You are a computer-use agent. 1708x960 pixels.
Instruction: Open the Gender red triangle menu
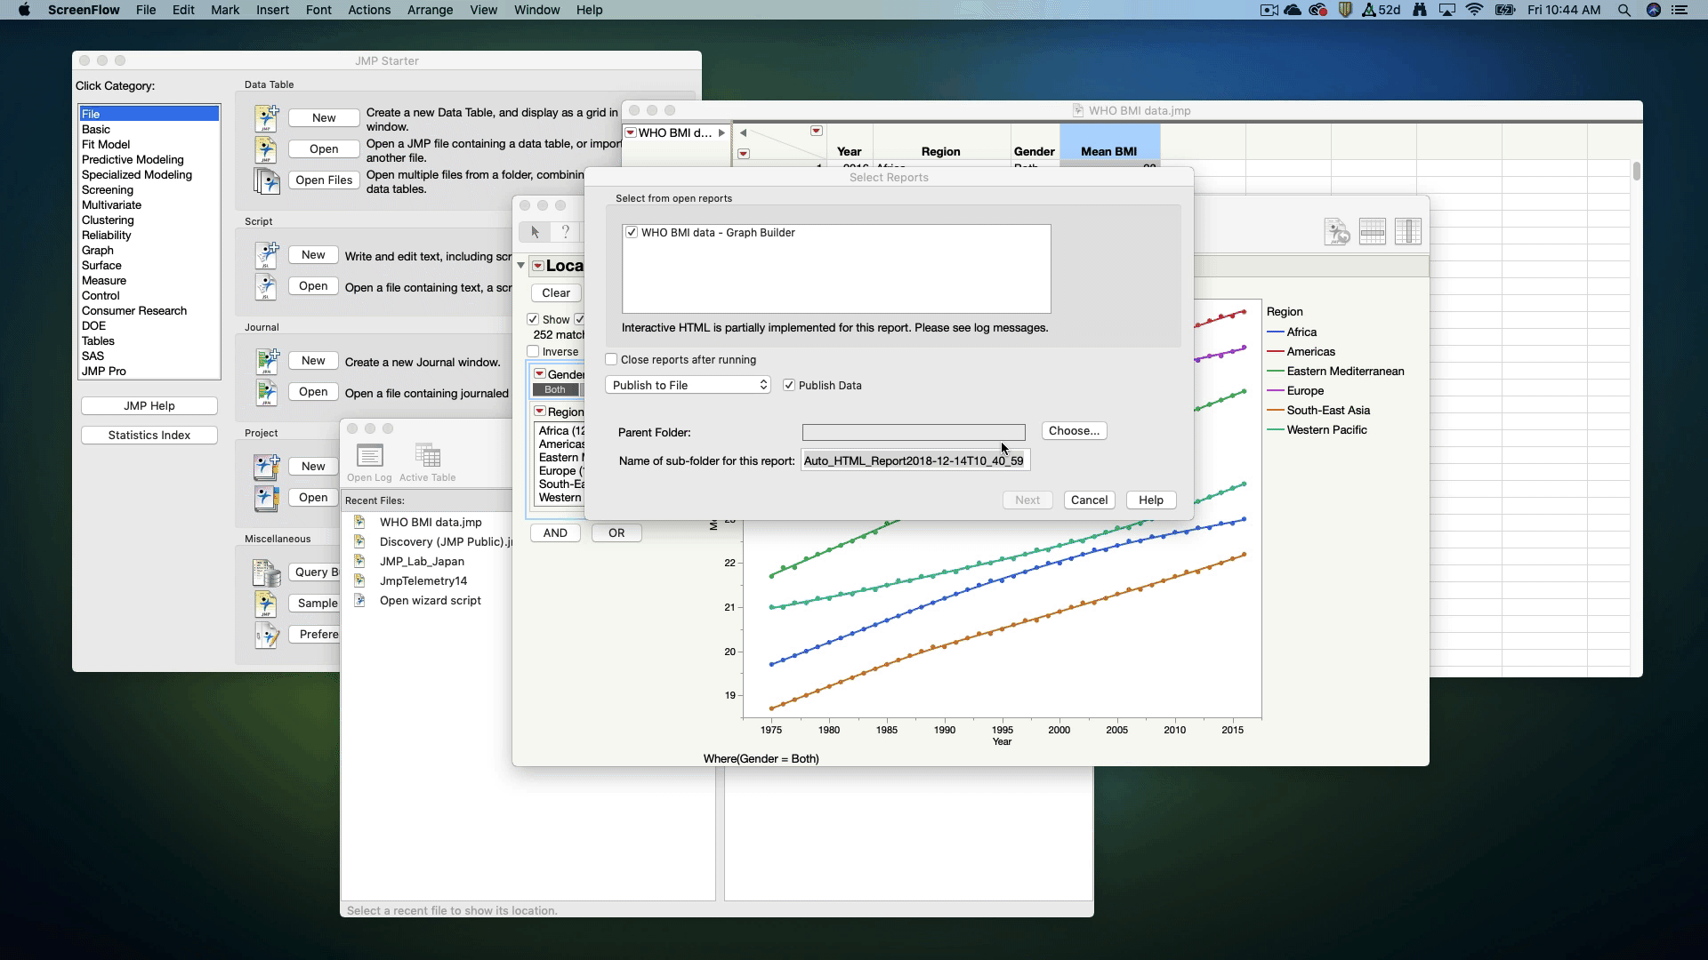pyautogui.click(x=540, y=374)
